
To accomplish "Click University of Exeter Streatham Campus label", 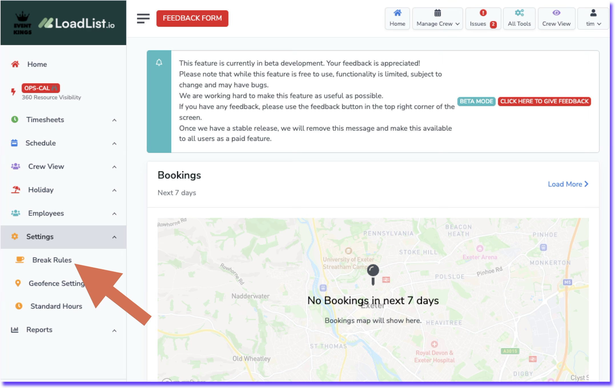I will click(348, 263).
